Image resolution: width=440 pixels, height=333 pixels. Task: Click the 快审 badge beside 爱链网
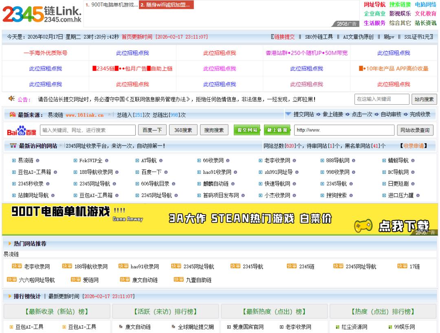click(76, 280)
